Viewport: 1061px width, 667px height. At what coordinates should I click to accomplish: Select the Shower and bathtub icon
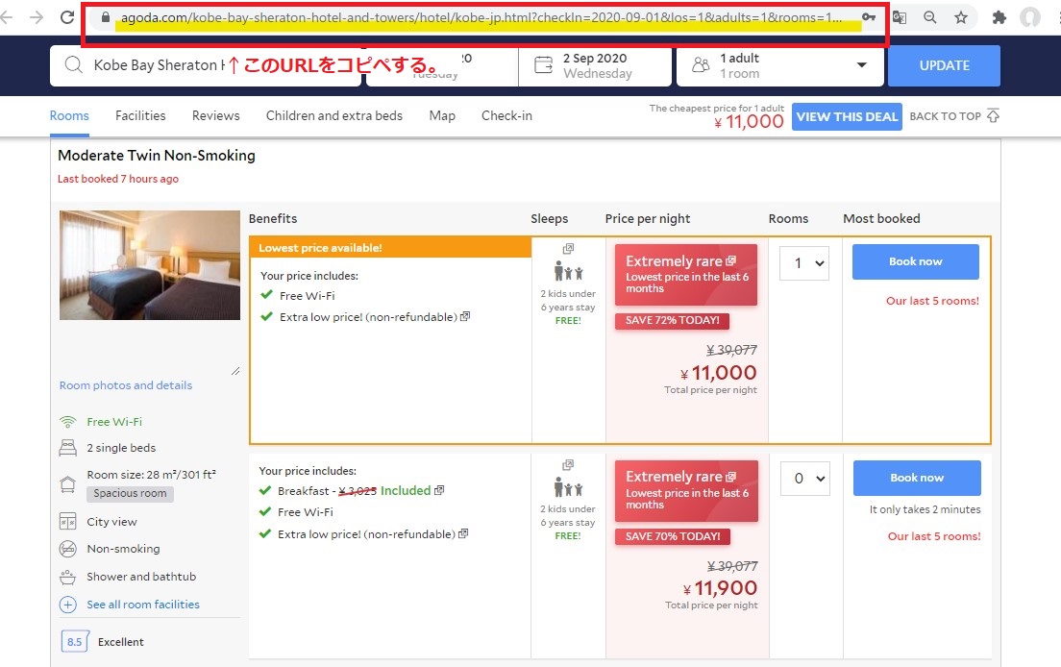[x=67, y=577]
